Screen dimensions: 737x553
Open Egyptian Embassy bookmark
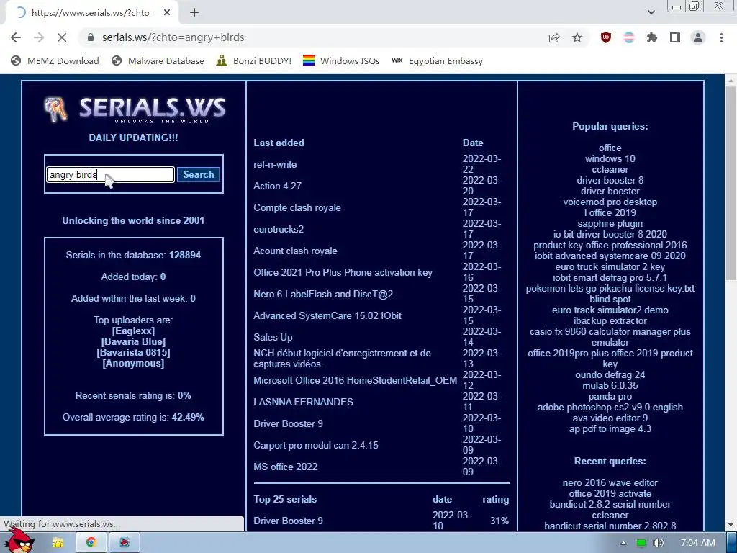pyautogui.click(x=437, y=60)
